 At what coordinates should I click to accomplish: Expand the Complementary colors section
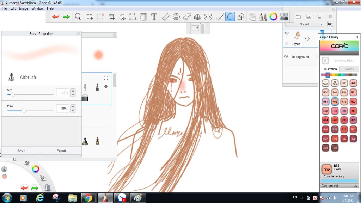pyautogui.click(x=333, y=176)
